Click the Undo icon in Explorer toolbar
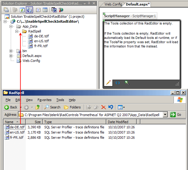Viewport: 188px width, 170px height. (x=111, y=107)
